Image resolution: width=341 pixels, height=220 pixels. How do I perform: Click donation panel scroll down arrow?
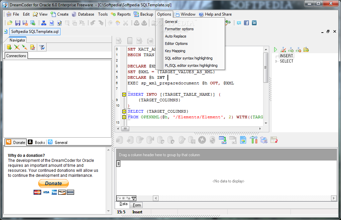pyautogui.click(x=108, y=211)
